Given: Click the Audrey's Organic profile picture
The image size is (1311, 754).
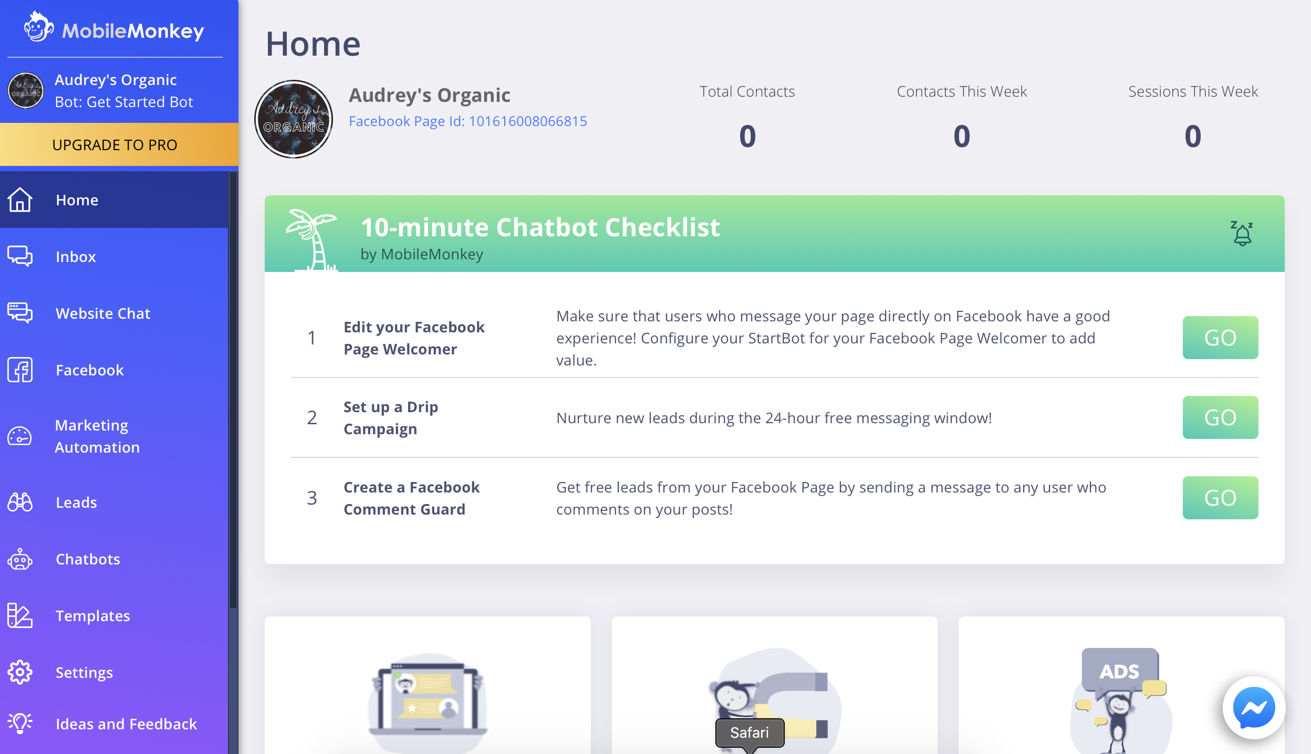Looking at the screenshot, I should tap(294, 119).
